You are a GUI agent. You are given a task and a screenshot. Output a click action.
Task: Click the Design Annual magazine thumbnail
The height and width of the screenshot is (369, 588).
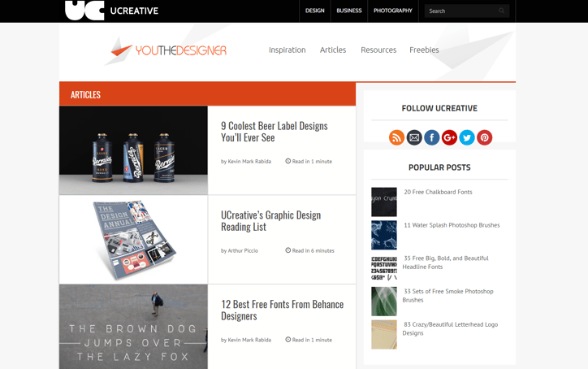click(133, 240)
